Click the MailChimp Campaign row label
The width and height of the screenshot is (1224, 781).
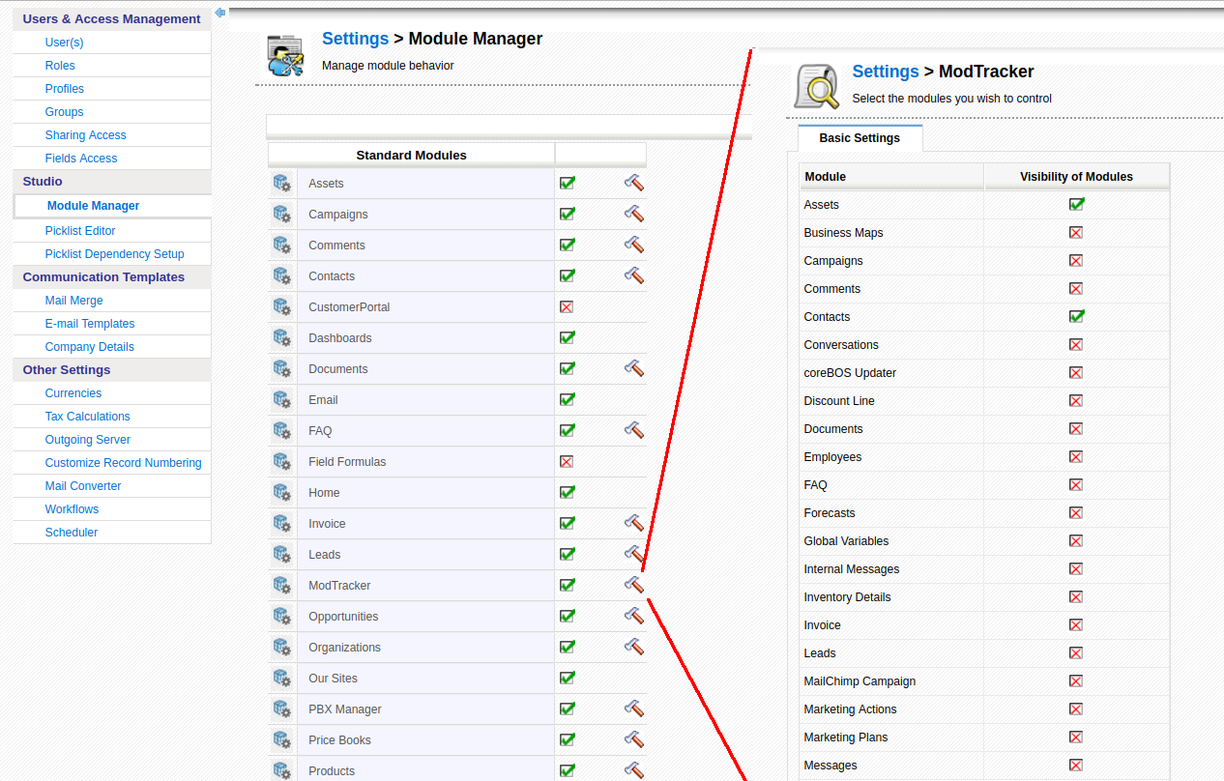[x=860, y=681]
